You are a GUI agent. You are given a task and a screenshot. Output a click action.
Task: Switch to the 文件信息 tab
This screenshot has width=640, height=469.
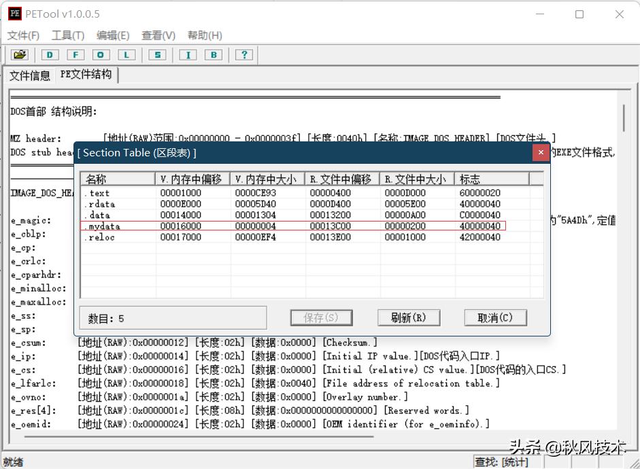[30, 75]
